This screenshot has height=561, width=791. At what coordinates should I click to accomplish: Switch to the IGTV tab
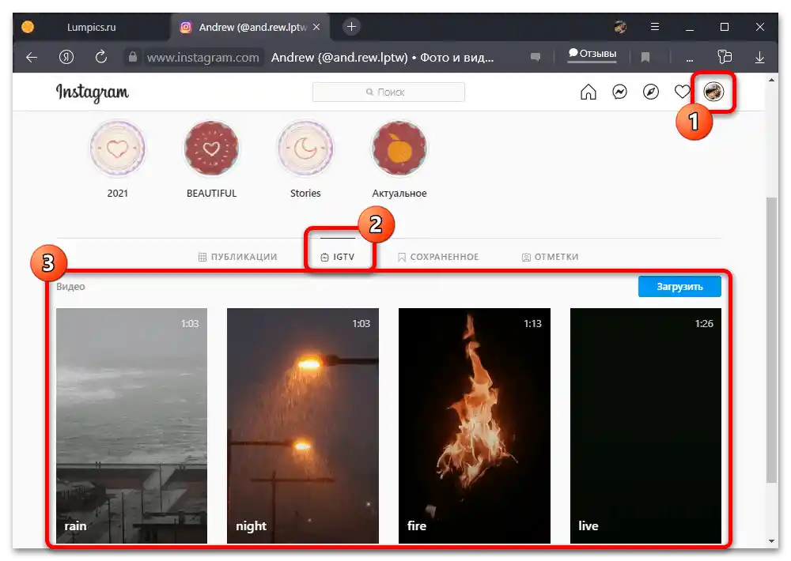pyautogui.click(x=338, y=257)
